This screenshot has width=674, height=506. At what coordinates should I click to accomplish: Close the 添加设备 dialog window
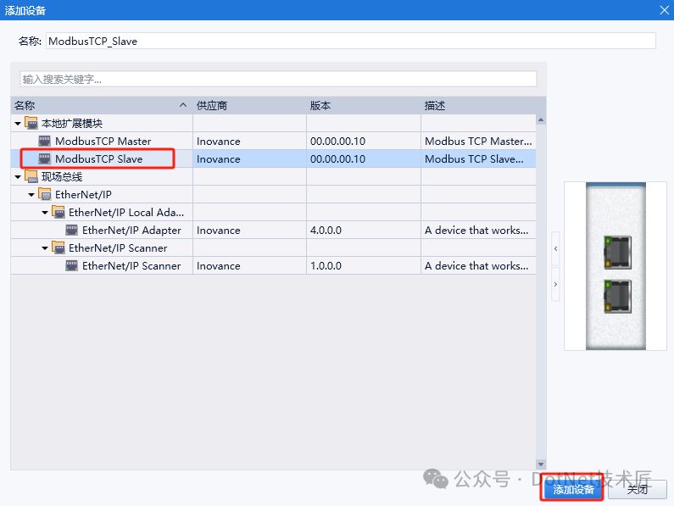664,10
